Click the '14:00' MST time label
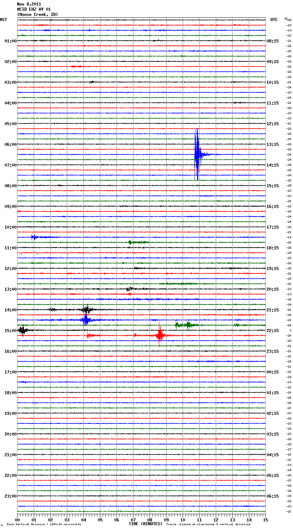The width and height of the screenshot is (293, 529). tap(11, 310)
